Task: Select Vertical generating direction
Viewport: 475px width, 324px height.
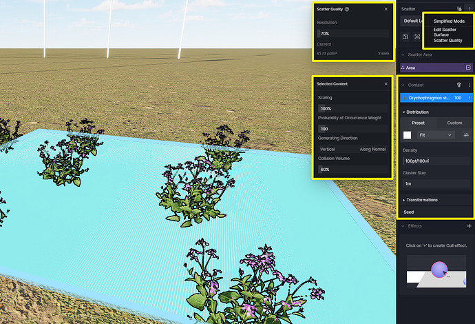Action: coord(328,149)
